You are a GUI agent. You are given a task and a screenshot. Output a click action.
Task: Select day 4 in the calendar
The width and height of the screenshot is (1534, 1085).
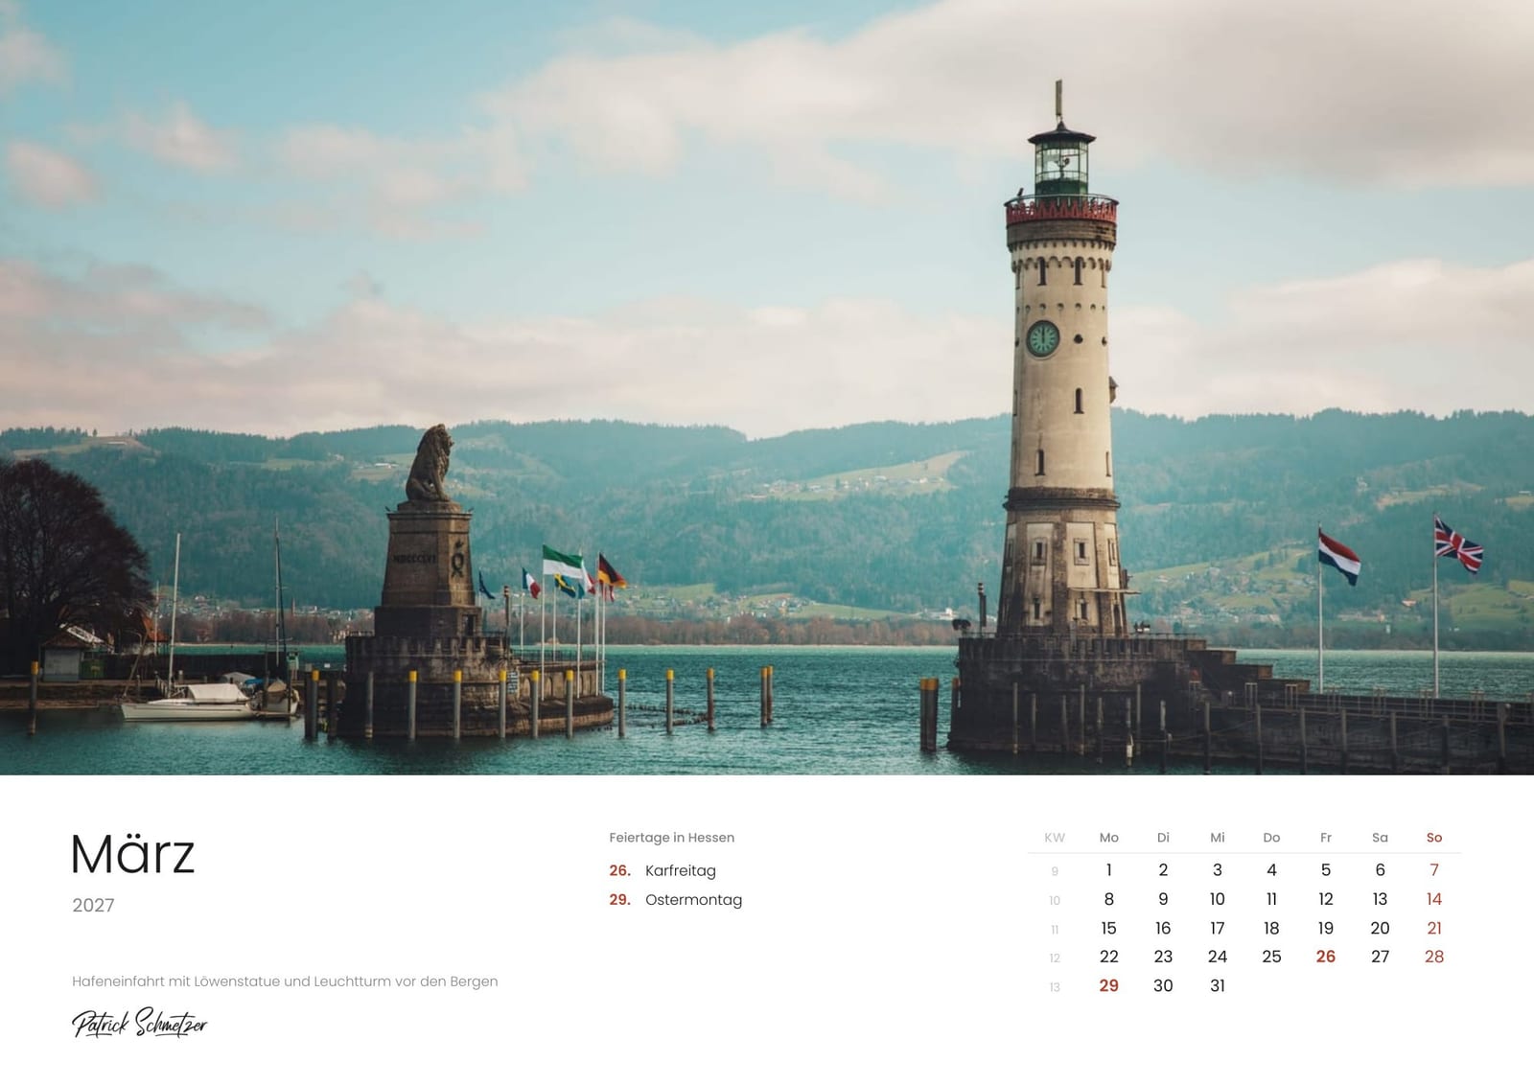pos(1271,870)
